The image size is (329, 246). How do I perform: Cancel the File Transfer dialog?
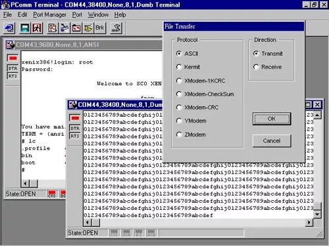[x=272, y=140]
